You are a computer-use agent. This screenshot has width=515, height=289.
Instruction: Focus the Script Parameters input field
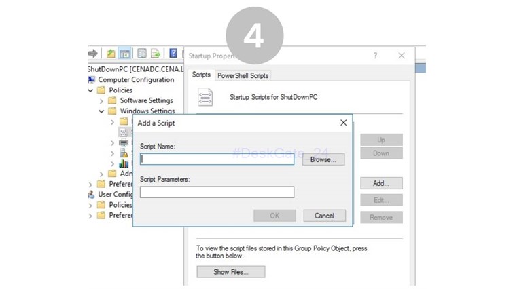pyautogui.click(x=217, y=192)
